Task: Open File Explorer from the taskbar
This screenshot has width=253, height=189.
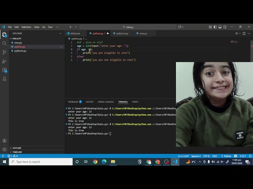Action: click(x=113, y=162)
